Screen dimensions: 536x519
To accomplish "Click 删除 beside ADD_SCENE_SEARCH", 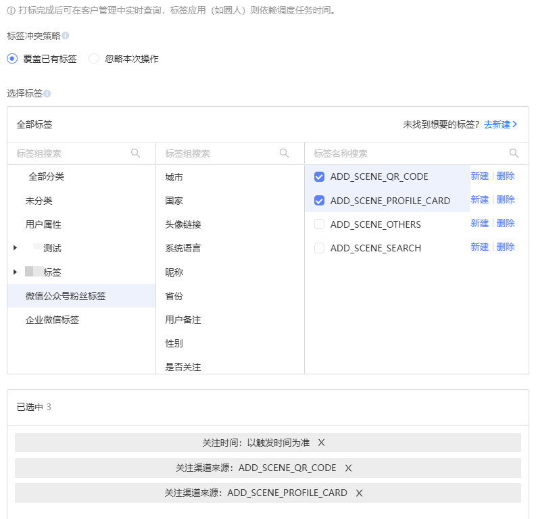I will coord(506,247).
